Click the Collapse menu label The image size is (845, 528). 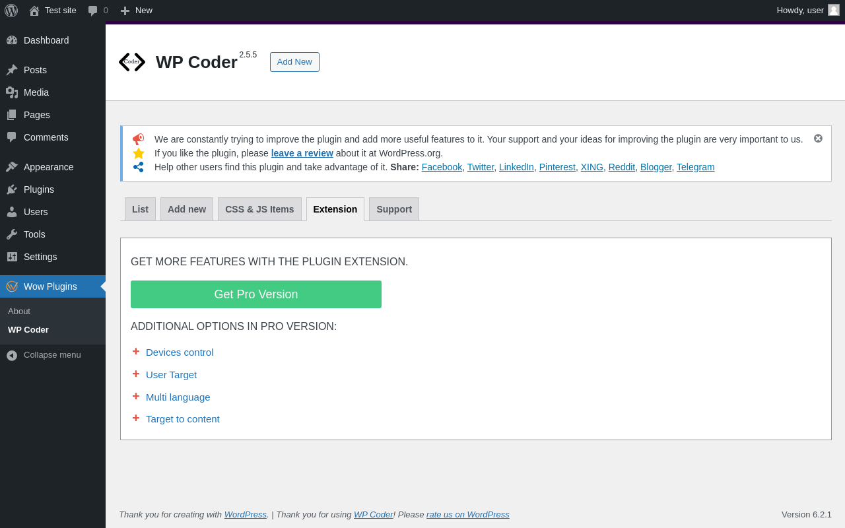tap(52, 355)
